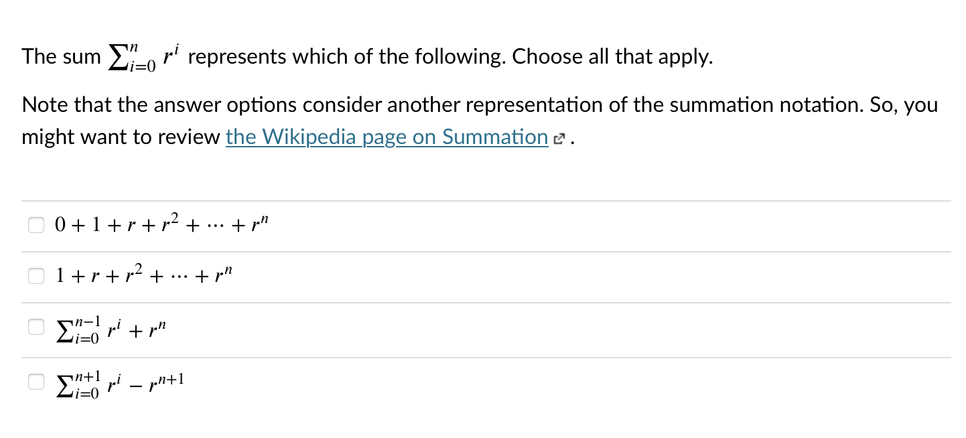
Task: Click the leading "0" in the first answer
Action: [61, 226]
